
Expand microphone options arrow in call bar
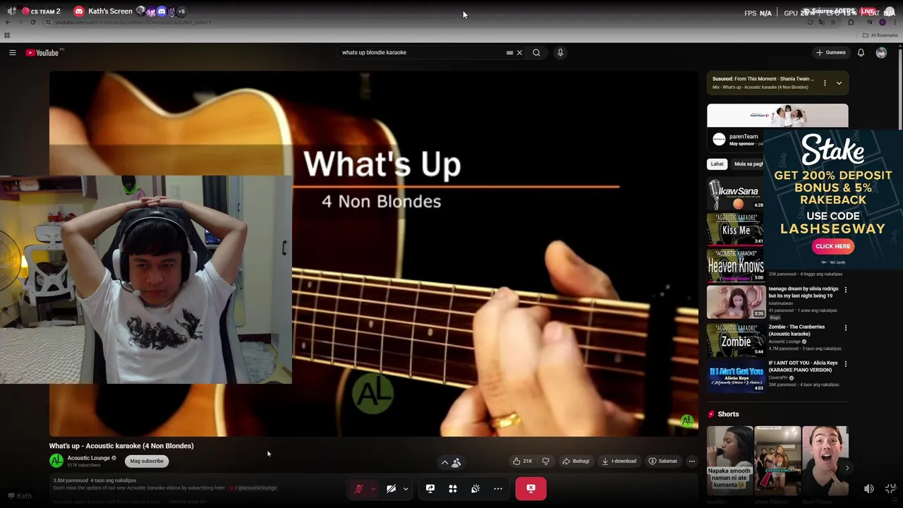pos(373,488)
